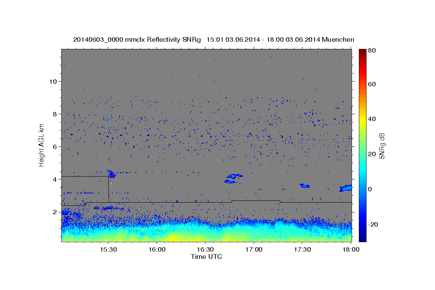Click the colorbar value 0
Viewport: 435px width, 290px height.
(370, 189)
